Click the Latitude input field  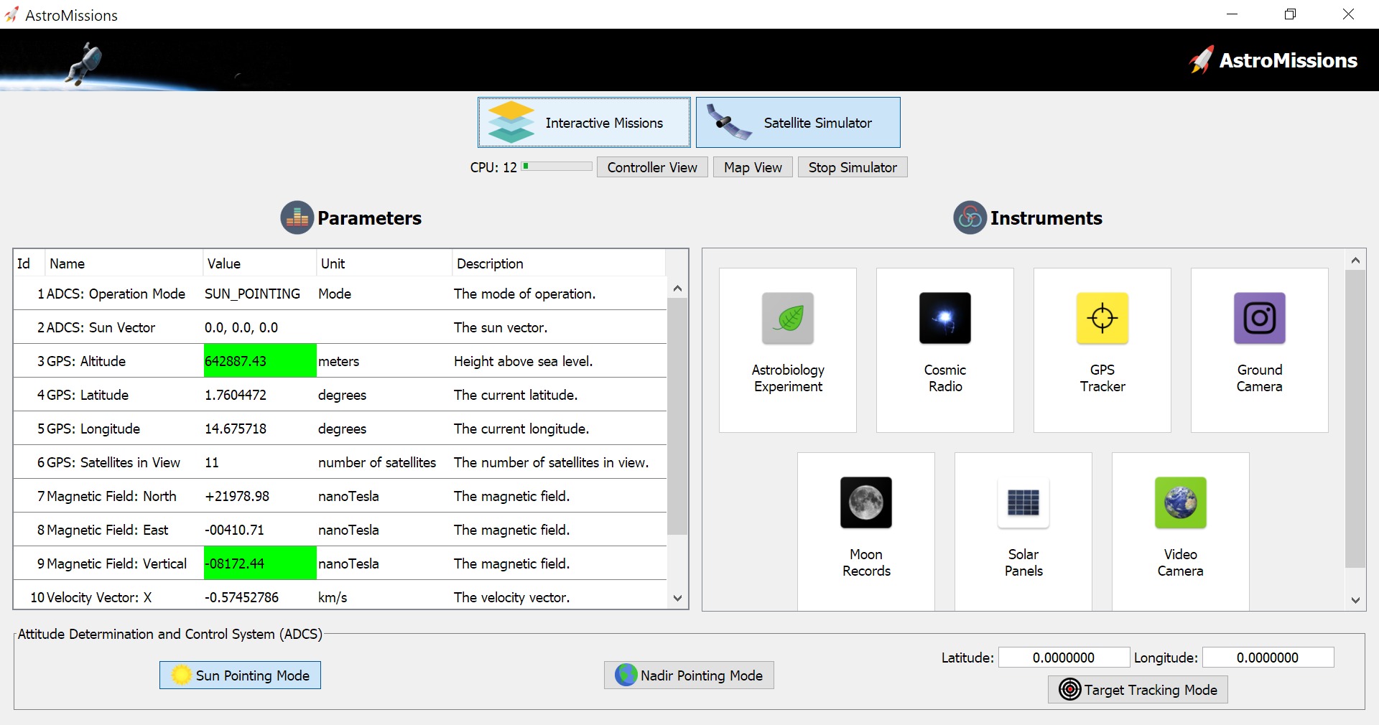pyautogui.click(x=1064, y=658)
